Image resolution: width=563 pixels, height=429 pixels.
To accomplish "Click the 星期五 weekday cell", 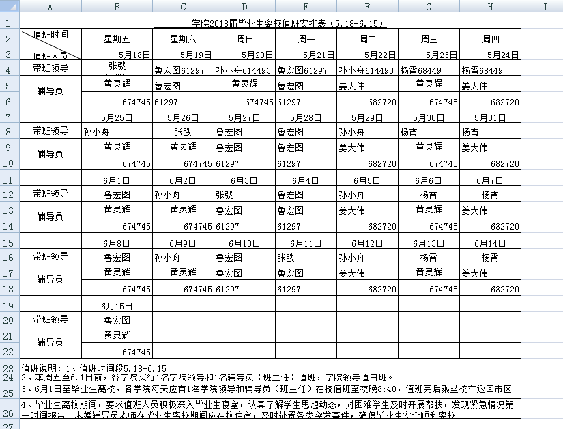I will point(117,39).
